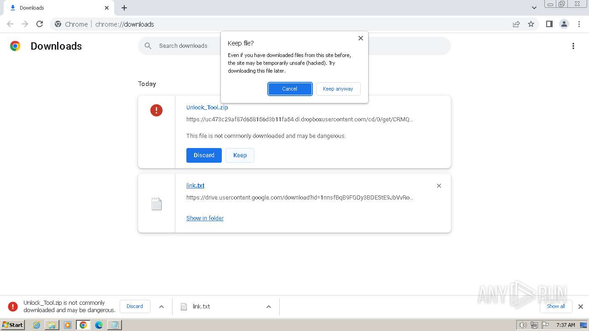
Task: Click the network tray icon
Action: point(534,325)
